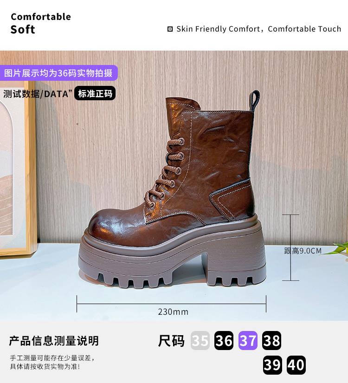This screenshot has height=383, width=348.
Task: Click the black 标准正码 tag
Action: click(95, 93)
